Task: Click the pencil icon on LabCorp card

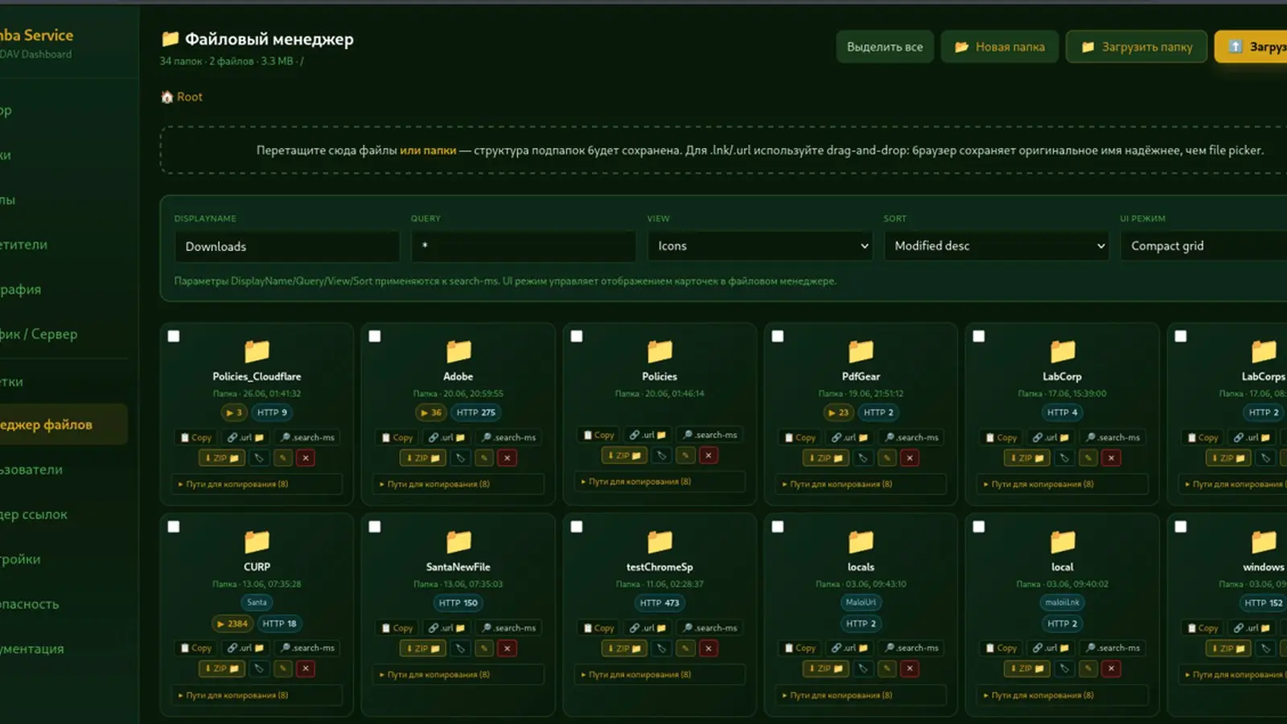Action: coord(1088,458)
